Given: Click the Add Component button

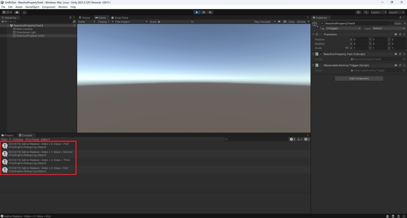Looking at the screenshot, I should [359, 79].
